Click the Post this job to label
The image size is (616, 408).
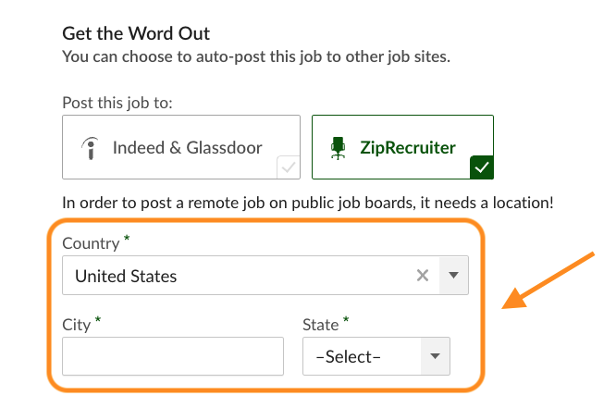tap(117, 103)
